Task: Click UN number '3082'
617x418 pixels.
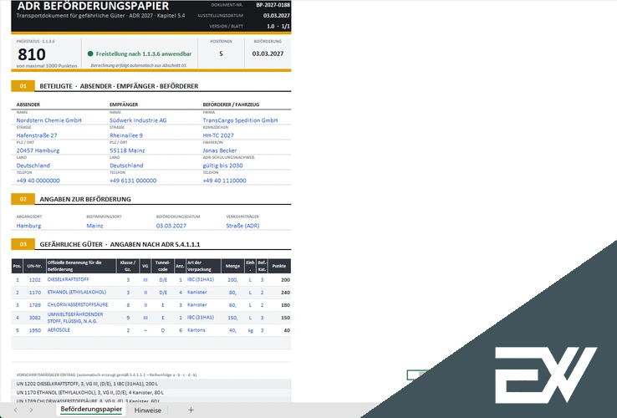Action: [x=34, y=318]
